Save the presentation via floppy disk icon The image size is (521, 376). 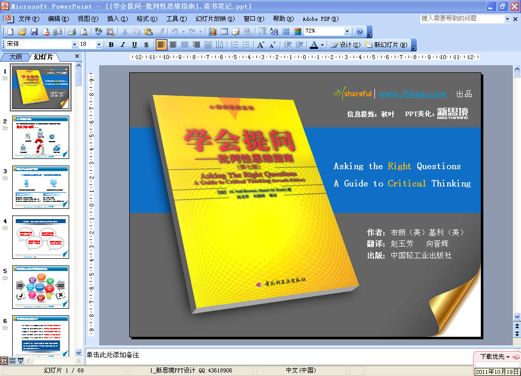[34, 32]
